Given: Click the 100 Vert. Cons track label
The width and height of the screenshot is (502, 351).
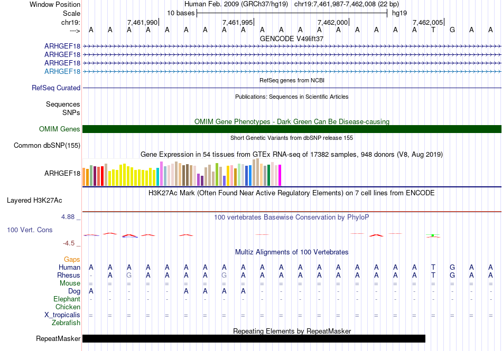Looking at the screenshot, I should click(30, 230).
